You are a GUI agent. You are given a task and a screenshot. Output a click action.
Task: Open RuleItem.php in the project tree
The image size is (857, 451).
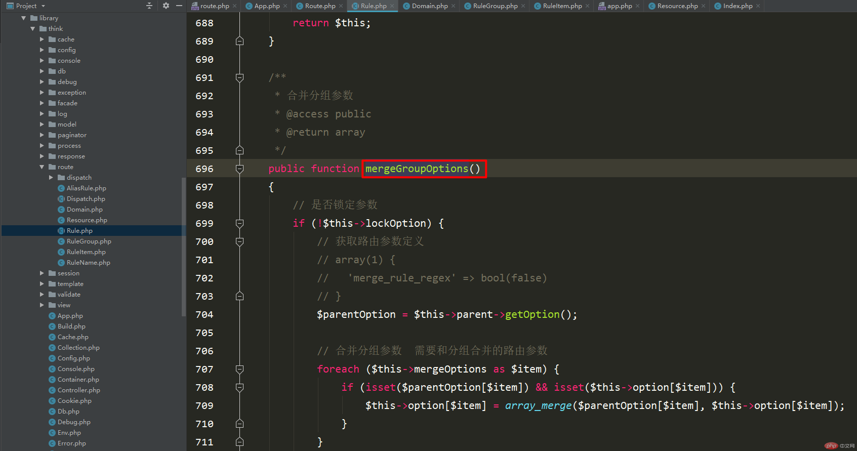pyautogui.click(x=86, y=252)
